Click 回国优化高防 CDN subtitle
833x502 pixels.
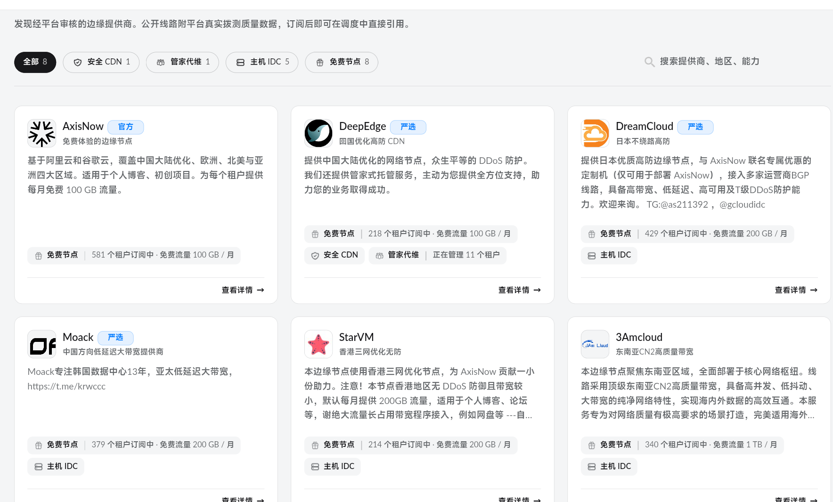click(x=372, y=141)
